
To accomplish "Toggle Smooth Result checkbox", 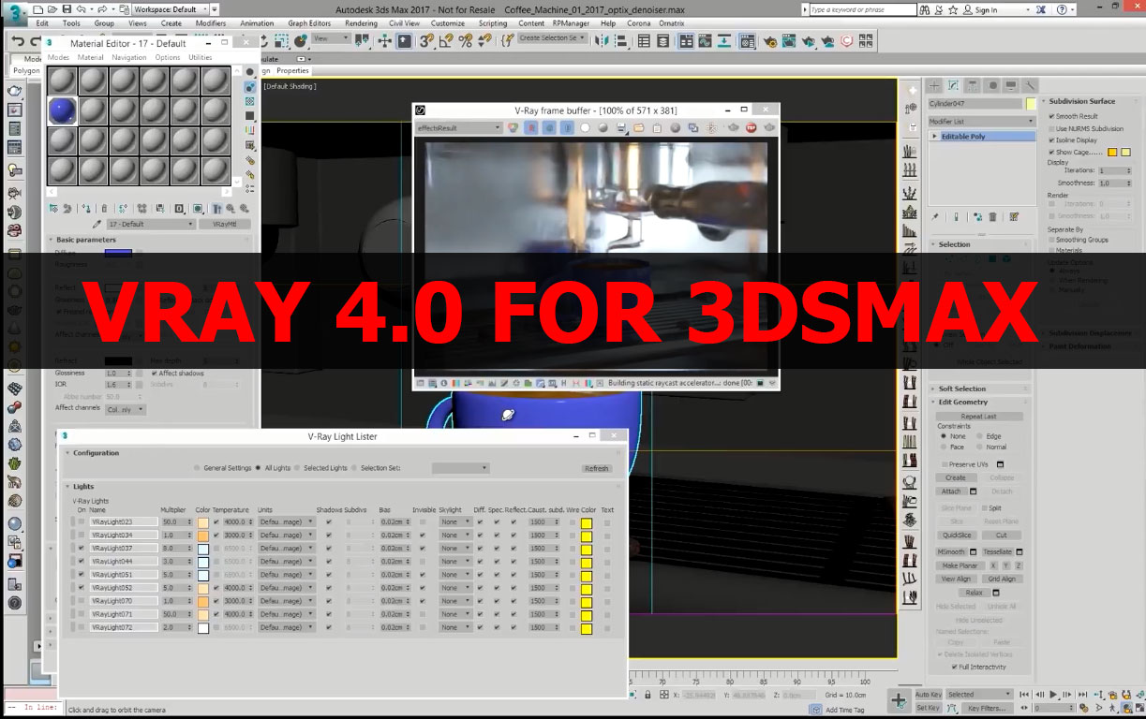I will coord(1051,116).
